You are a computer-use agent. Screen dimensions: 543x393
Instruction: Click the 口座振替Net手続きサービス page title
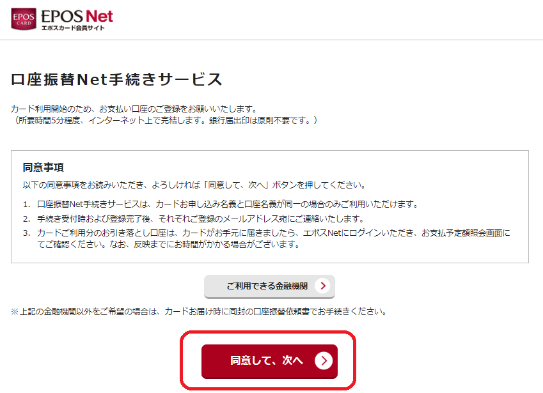[116, 79]
